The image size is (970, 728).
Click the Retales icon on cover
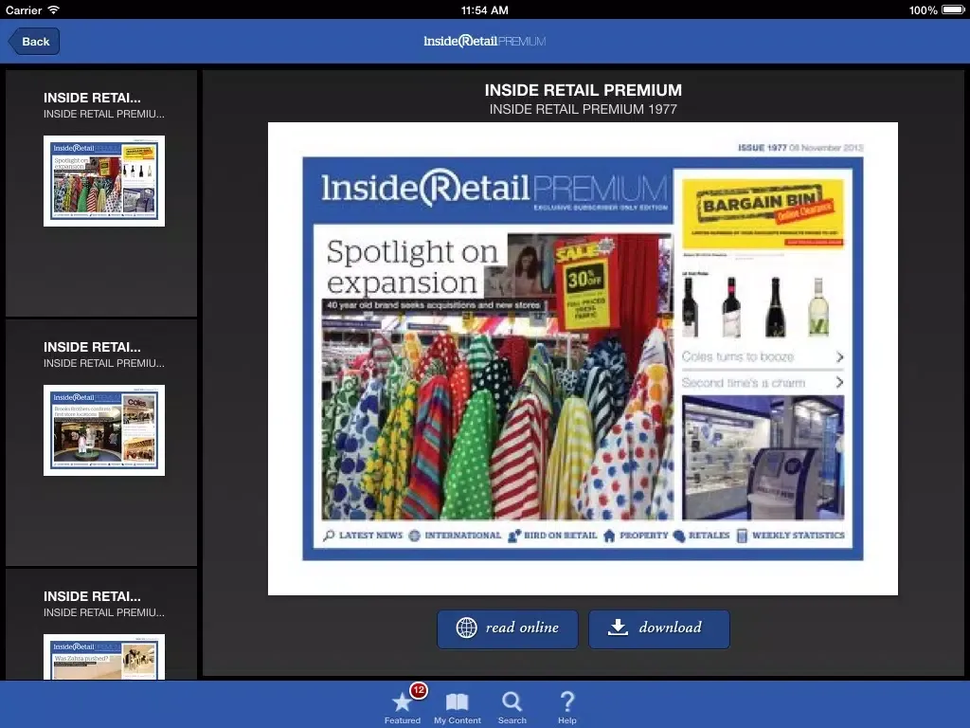tap(679, 536)
